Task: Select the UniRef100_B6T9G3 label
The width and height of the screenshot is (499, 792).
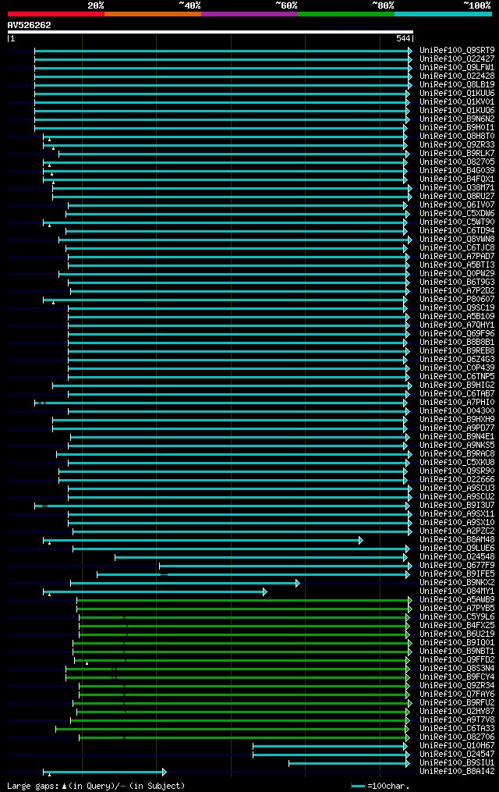Action: click(457, 282)
